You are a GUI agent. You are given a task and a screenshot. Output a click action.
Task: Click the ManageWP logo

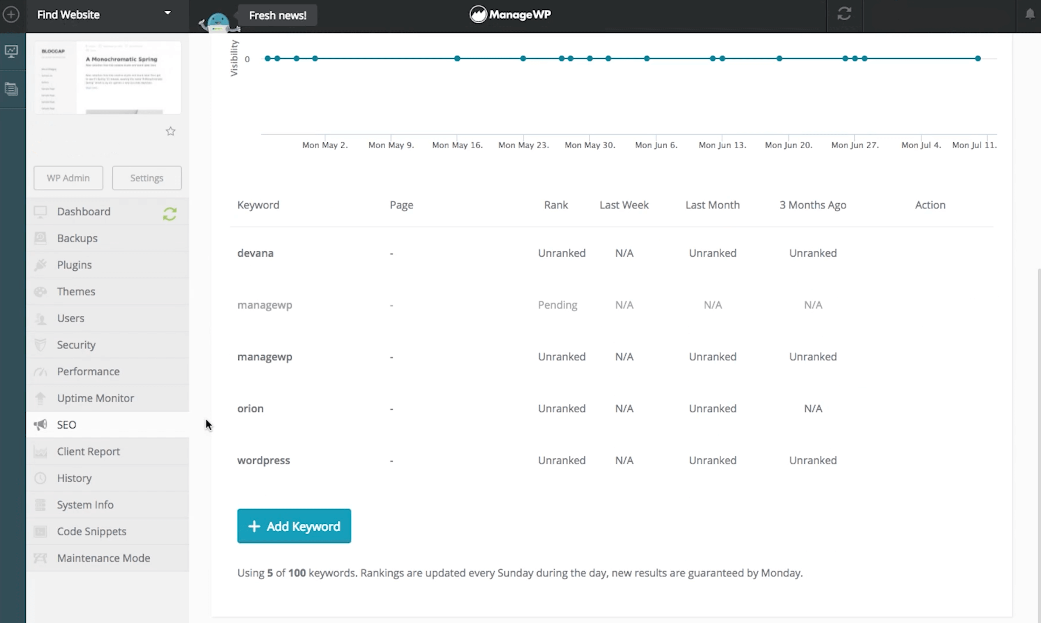tap(510, 15)
